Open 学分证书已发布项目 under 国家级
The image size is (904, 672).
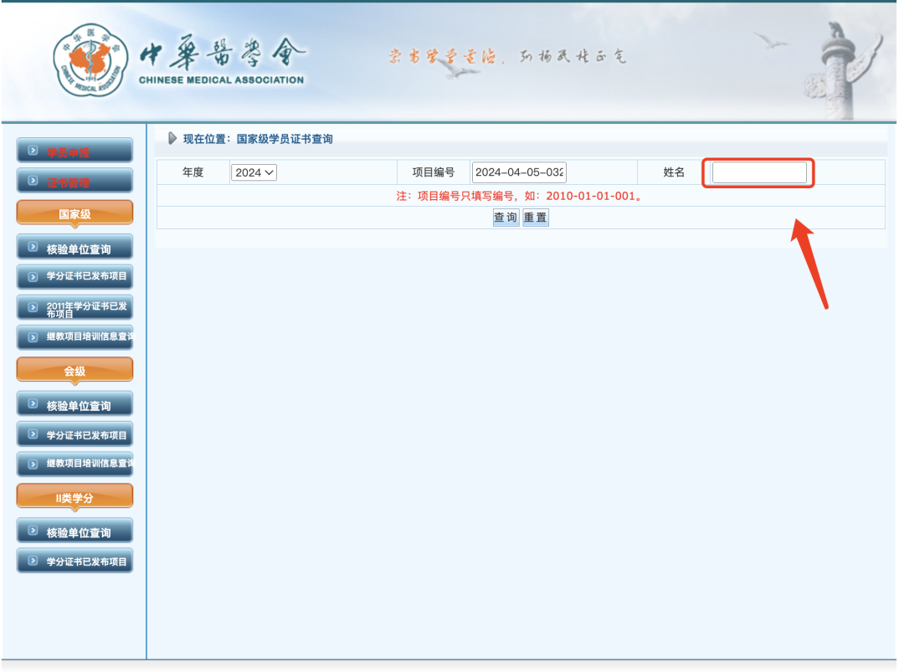74,277
